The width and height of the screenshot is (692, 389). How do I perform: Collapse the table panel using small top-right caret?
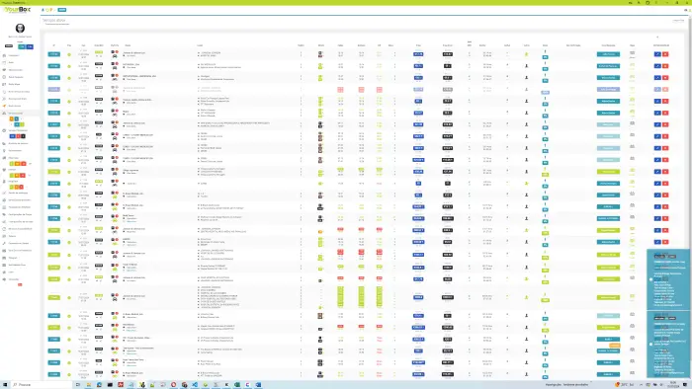(657, 37)
